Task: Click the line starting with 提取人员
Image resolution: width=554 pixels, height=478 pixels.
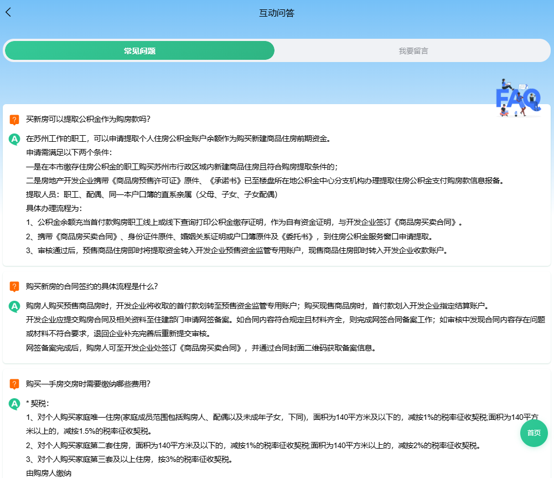Action: click(152, 194)
